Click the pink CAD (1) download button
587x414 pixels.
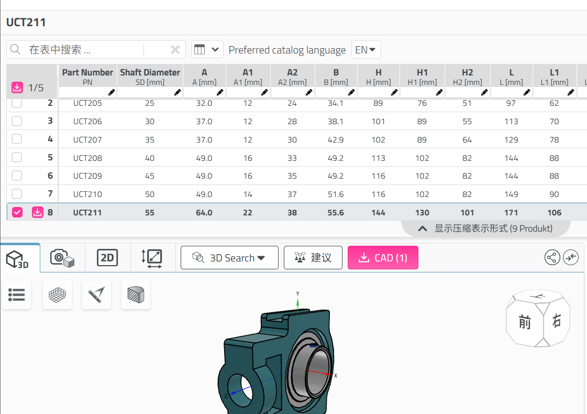point(383,258)
